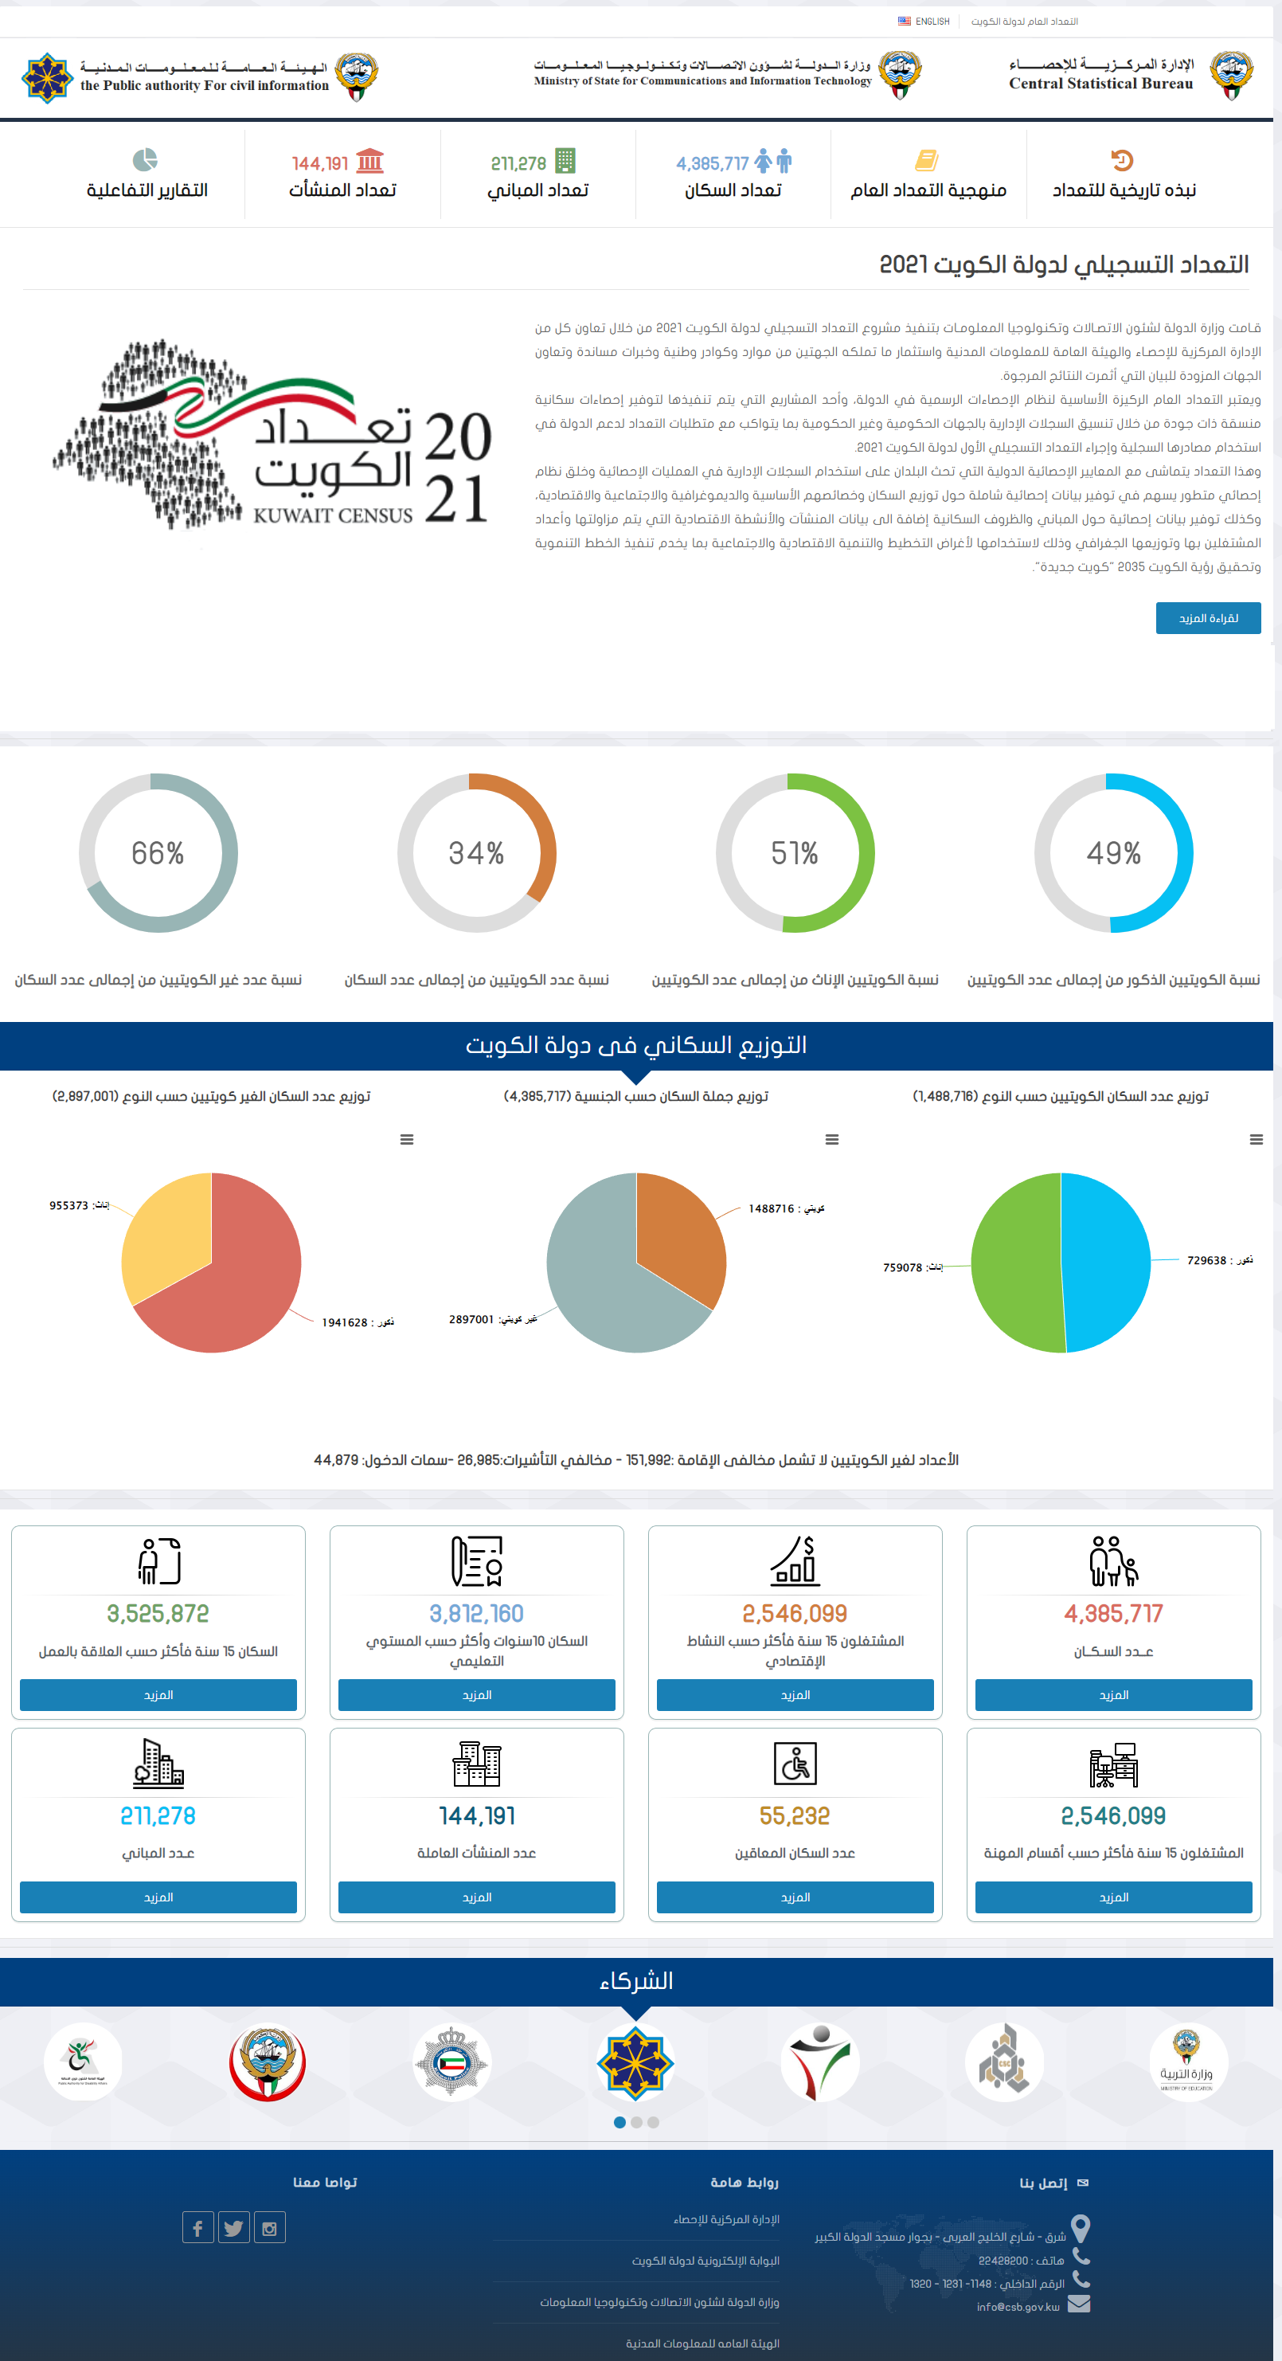Open the Instagram social icon

tap(269, 2227)
